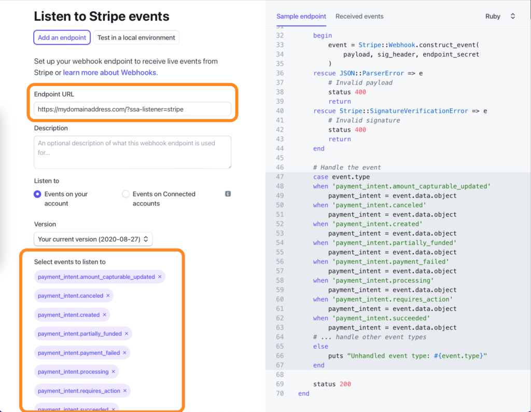Click inside the Endpoint URL field
Image resolution: width=531 pixels, height=412 pixels.
tap(132, 109)
